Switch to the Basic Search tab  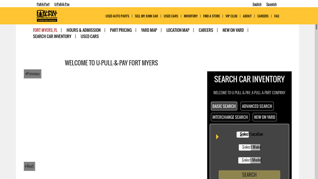[224, 106]
